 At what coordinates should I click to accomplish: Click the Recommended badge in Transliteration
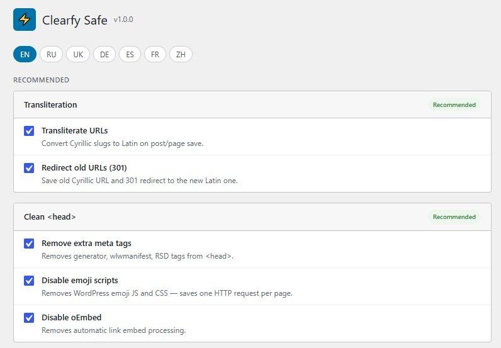454,105
